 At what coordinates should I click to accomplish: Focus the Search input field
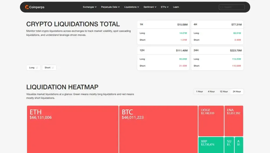[232, 7]
